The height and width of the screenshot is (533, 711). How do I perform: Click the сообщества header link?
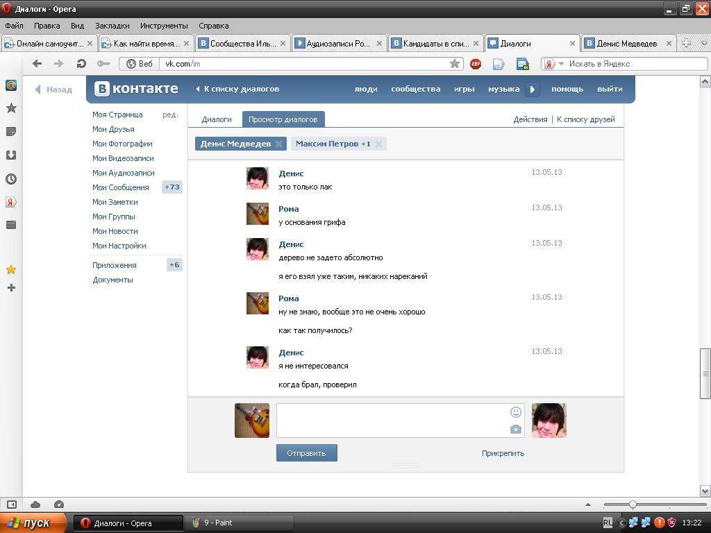416,90
